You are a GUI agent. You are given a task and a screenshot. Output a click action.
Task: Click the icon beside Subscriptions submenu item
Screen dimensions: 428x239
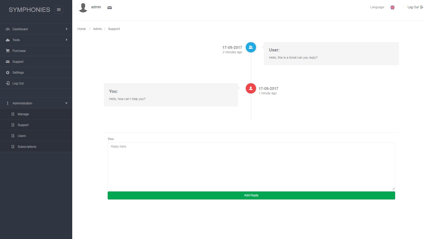pyautogui.click(x=13, y=147)
